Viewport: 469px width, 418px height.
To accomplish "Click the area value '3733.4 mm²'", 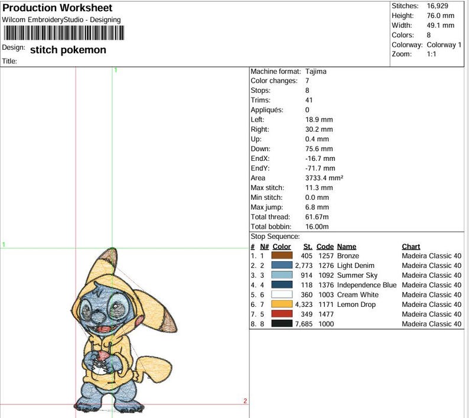I will (x=324, y=178).
